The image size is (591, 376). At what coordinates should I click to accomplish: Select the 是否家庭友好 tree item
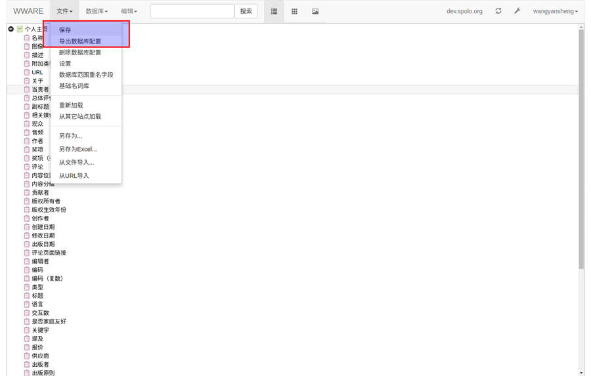[49, 322]
